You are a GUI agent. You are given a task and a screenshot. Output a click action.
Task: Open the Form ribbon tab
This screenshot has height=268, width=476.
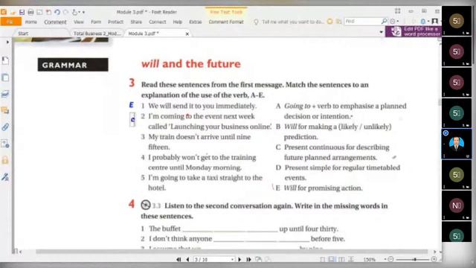96,22
